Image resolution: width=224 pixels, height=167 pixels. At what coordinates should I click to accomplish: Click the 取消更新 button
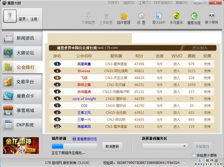click(112, 146)
